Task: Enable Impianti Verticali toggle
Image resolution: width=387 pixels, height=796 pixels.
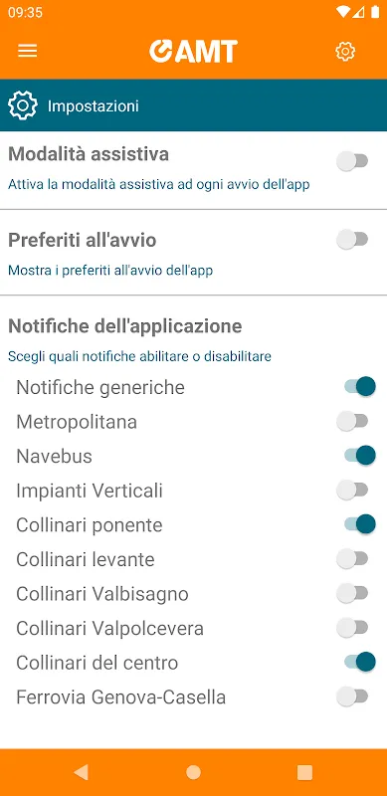Action: pos(352,490)
